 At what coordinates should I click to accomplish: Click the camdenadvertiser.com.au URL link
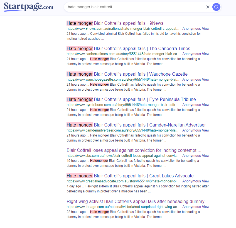[x=123, y=130]
